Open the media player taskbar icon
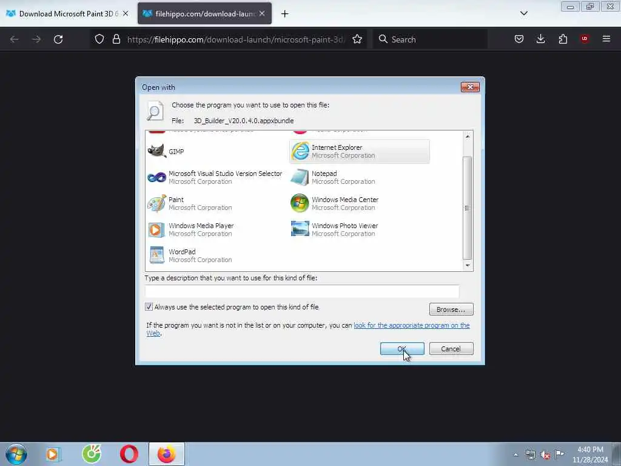Screen dimensions: 621x466 point(53,454)
